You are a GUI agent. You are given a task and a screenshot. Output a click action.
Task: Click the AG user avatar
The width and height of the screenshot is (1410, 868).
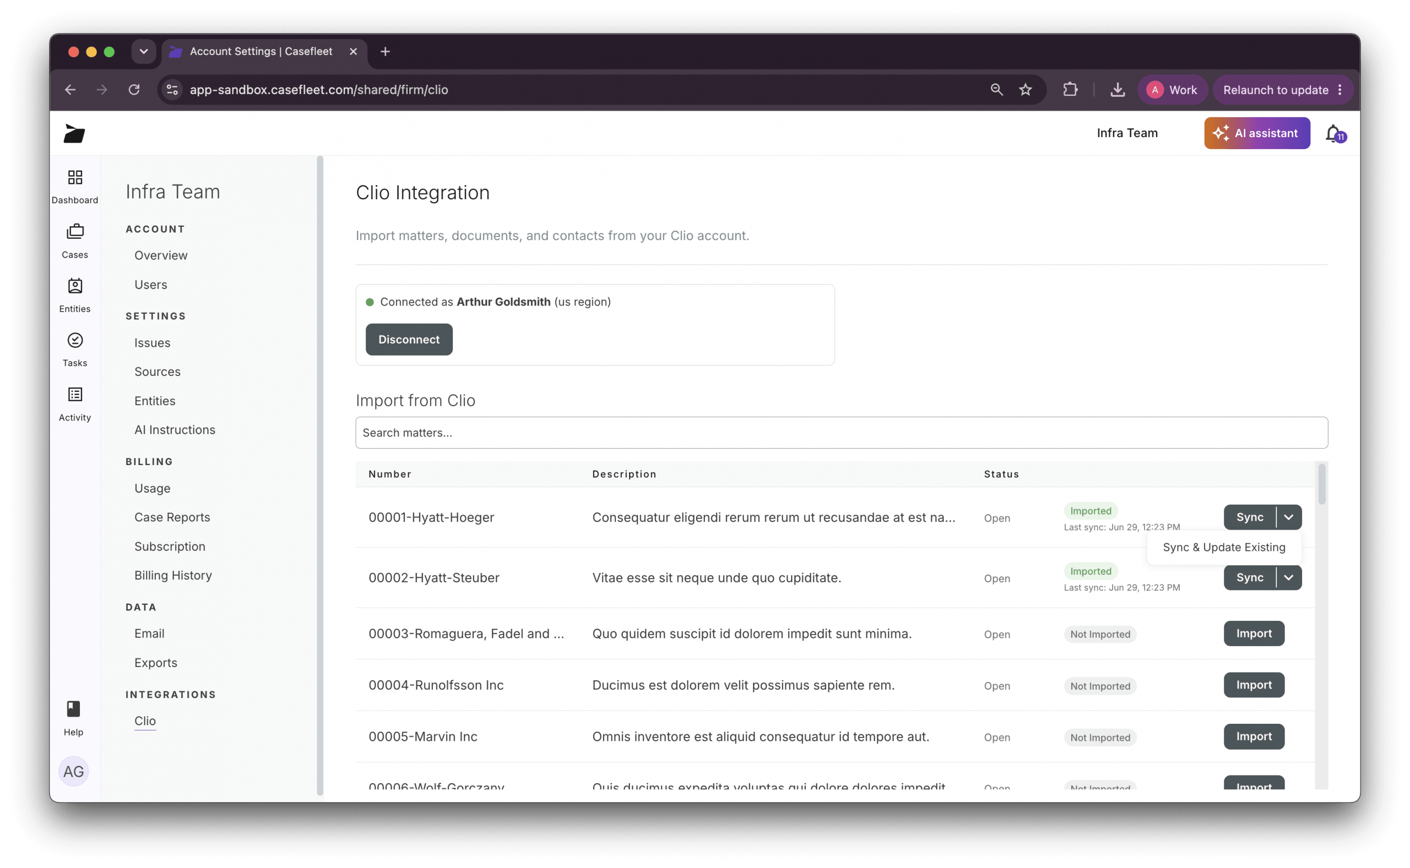point(73,772)
